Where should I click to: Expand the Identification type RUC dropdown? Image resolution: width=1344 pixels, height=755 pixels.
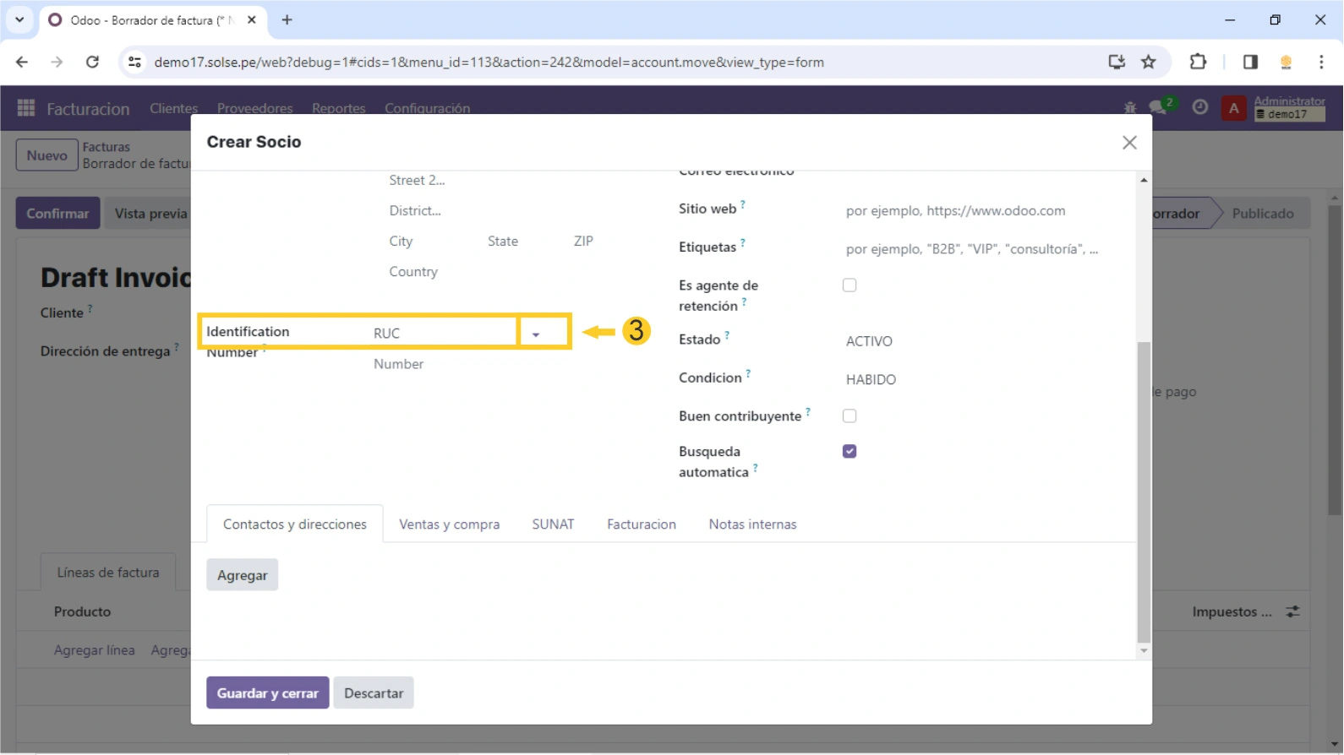[x=536, y=334]
